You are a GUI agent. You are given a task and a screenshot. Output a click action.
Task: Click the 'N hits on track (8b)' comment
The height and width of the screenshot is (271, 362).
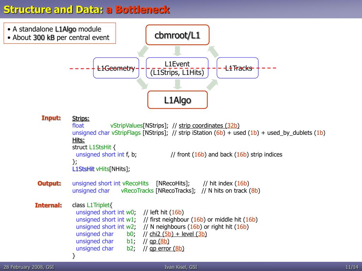[234, 191]
